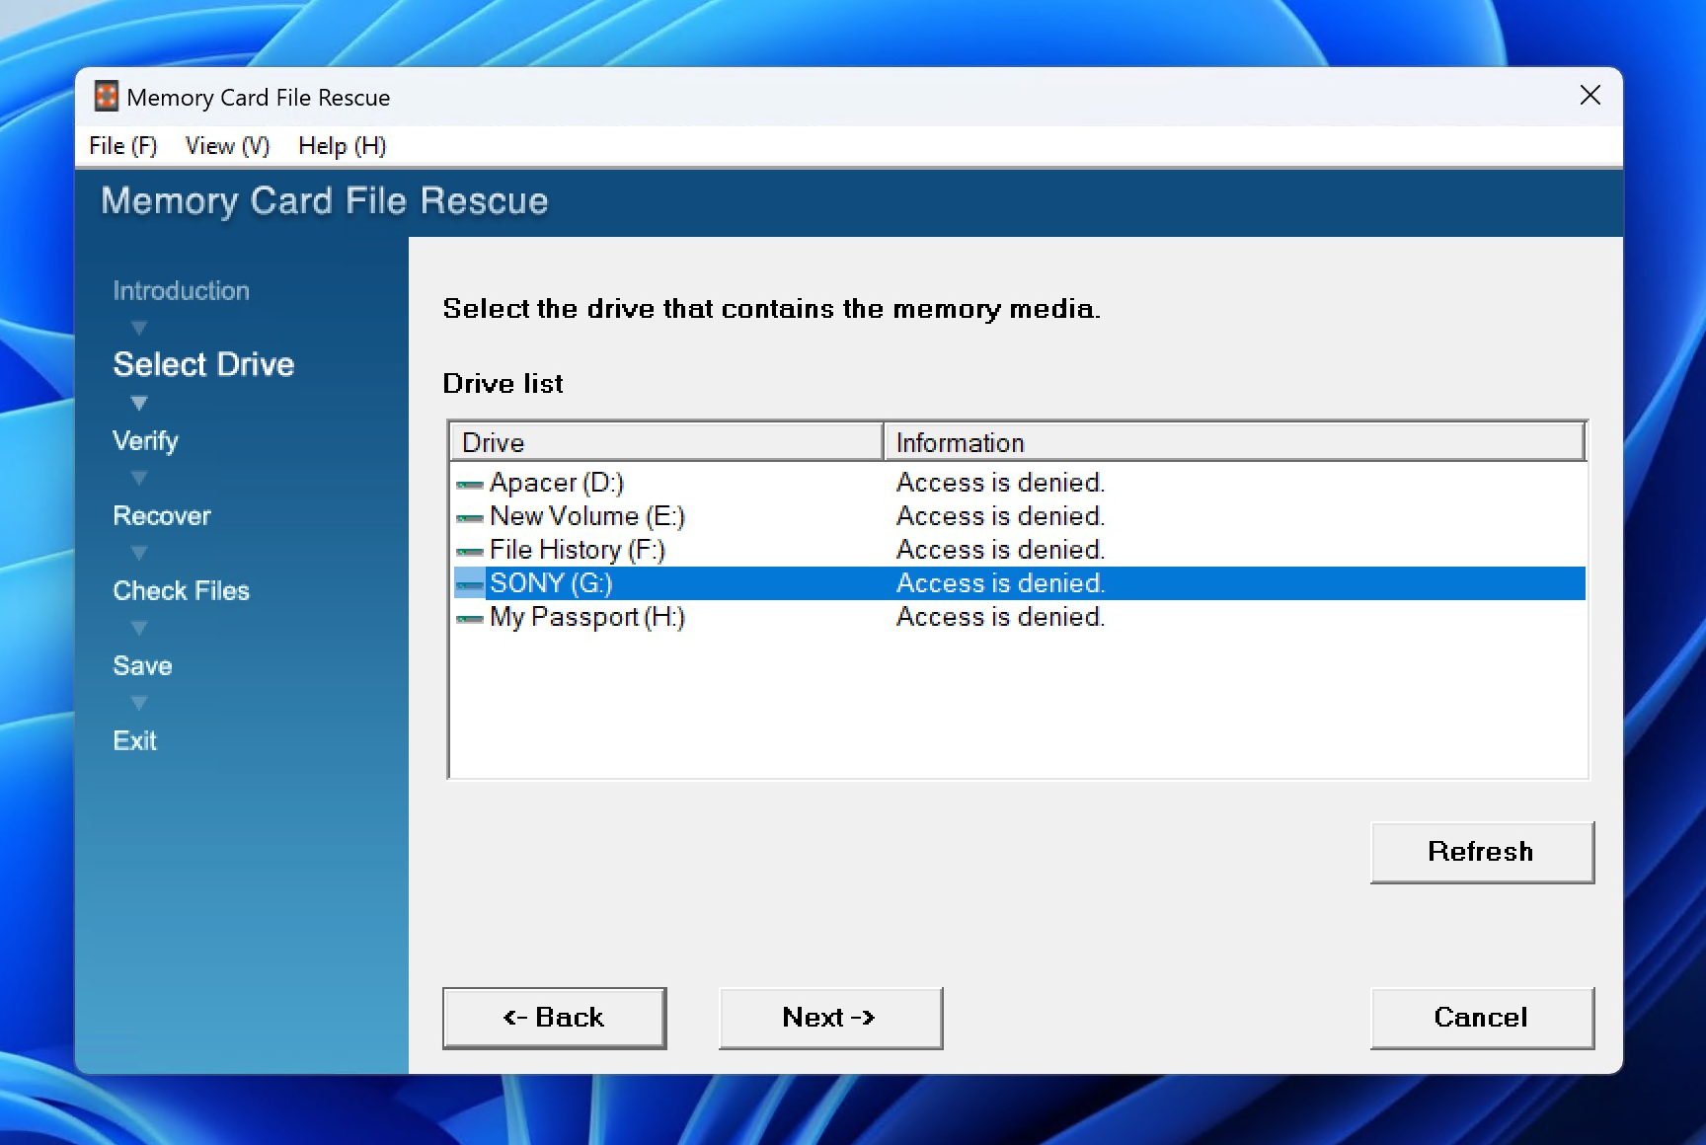Click the drive icon next to New Volume (E:)
This screenshot has height=1145, width=1706.
pos(469,518)
